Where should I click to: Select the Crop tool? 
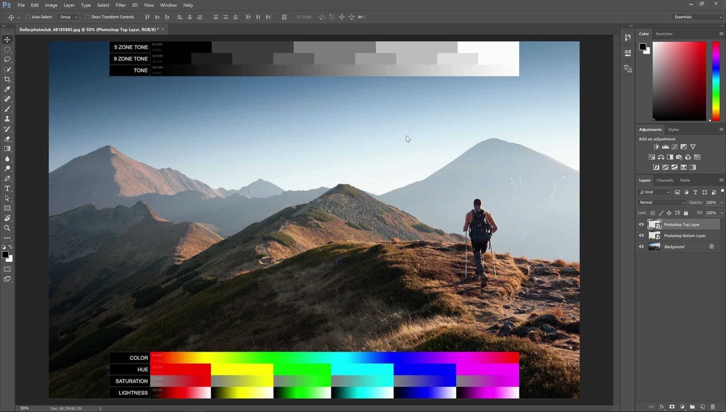(7, 78)
